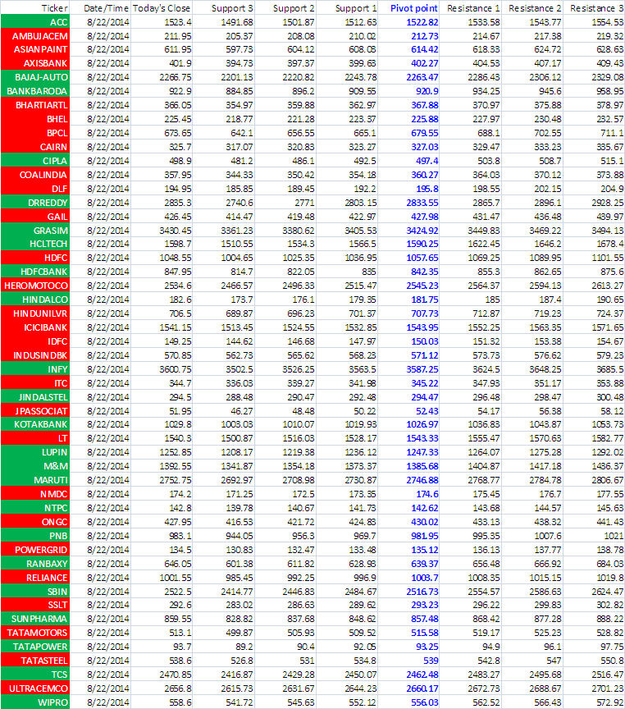Click the INFY ticker cell
Screen dimensions: 625x709
[x=35, y=369]
